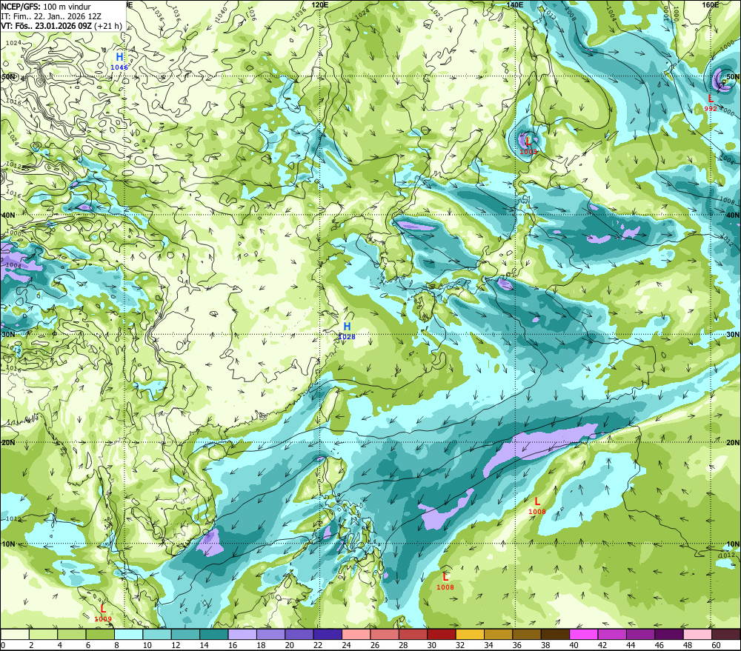The height and width of the screenshot is (651, 741).
Task: Select the light cyan 8–10 legend swatch
Action: pos(128,634)
